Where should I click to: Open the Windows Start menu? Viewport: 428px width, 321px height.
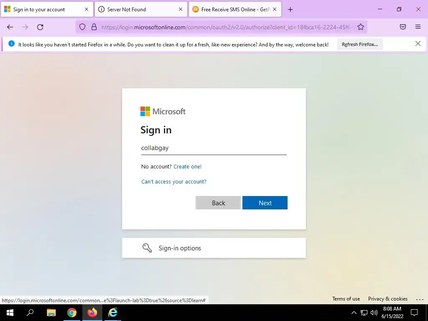click(x=10, y=313)
